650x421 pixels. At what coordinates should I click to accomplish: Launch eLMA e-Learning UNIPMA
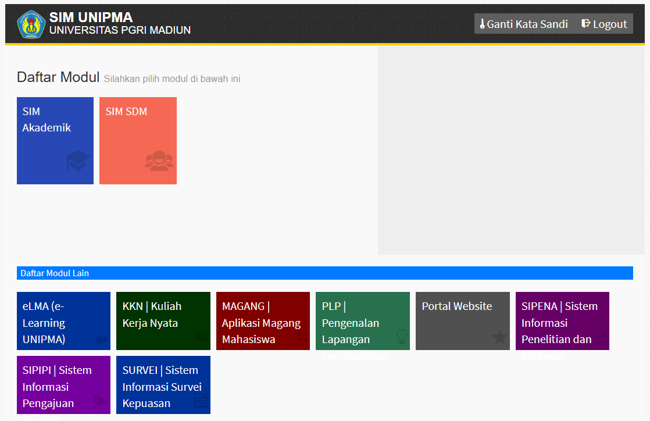tap(63, 321)
